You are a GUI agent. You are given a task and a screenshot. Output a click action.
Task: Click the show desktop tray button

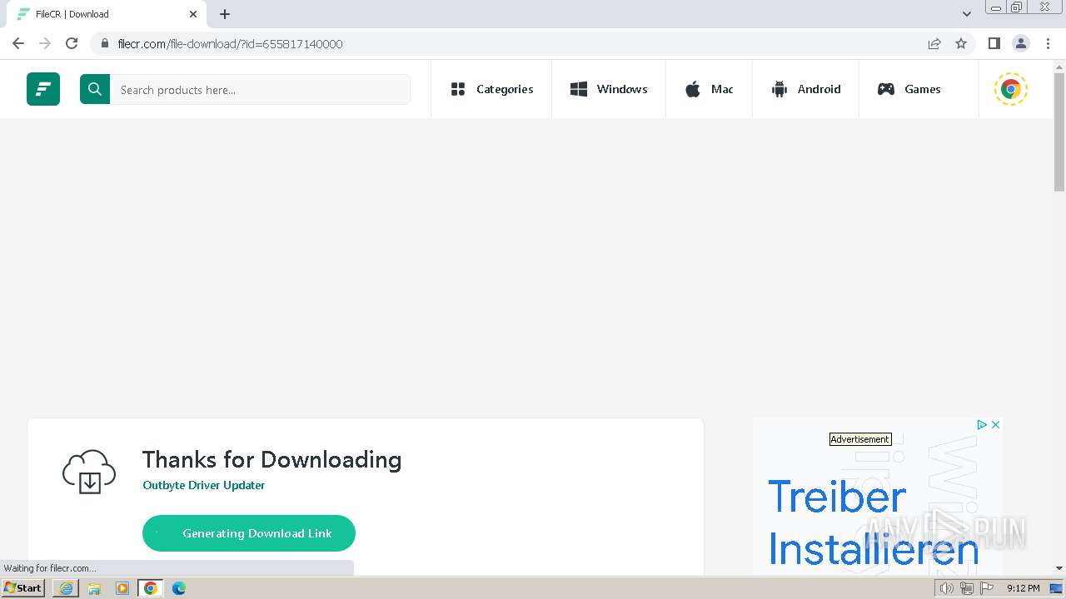[1056, 588]
